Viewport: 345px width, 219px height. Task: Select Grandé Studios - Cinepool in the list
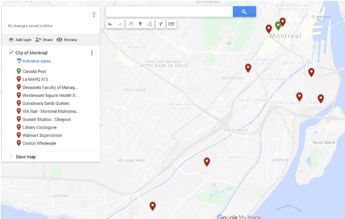tap(47, 119)
